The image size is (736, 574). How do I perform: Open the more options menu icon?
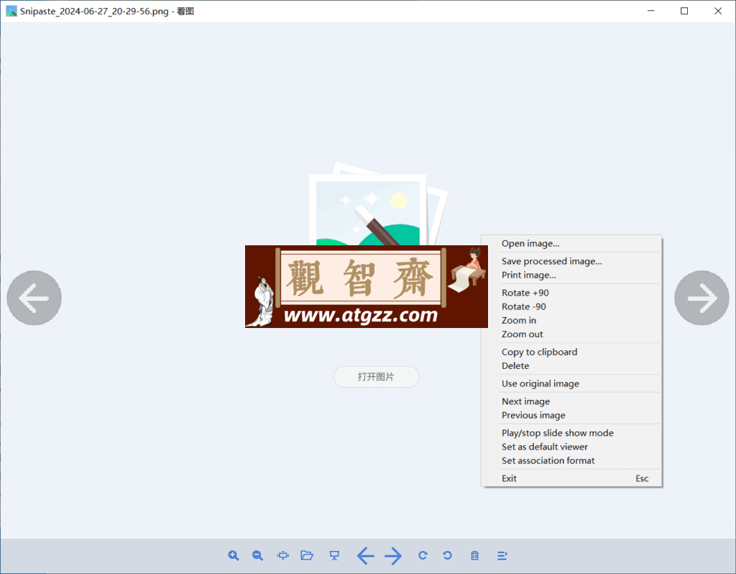coord(502,556)
